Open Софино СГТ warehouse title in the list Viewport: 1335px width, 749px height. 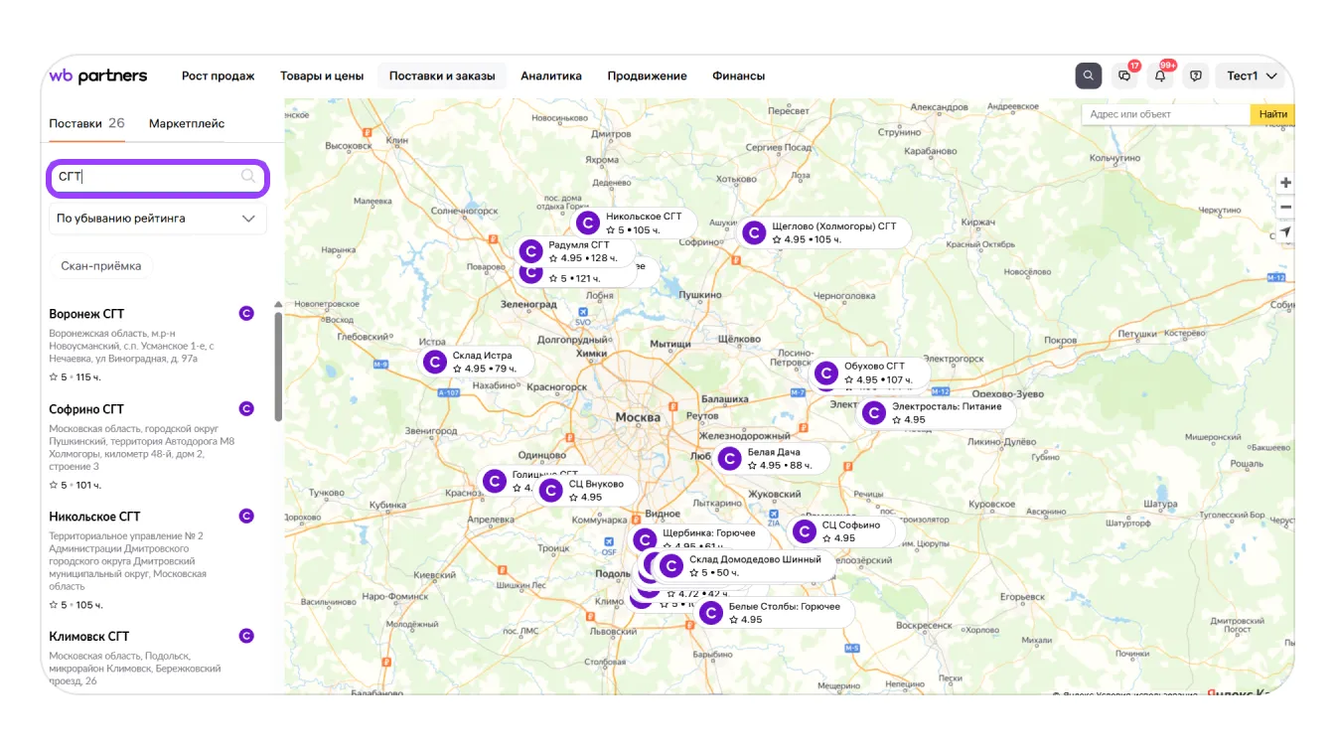tap(86, 409)
